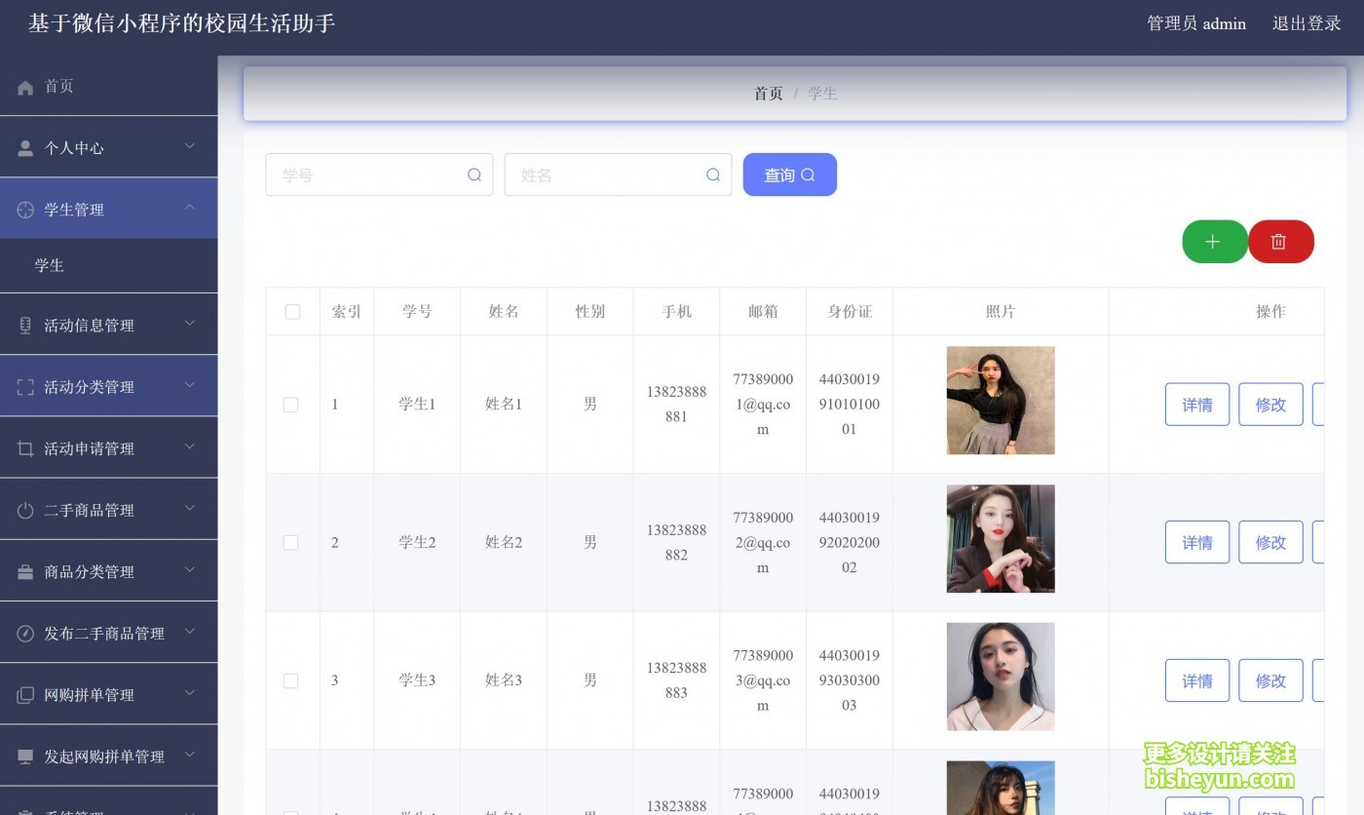Open photo thumbnail of 学生3
The width and height of the screenshot is (1364, 815).
(x=1001, y=677)
